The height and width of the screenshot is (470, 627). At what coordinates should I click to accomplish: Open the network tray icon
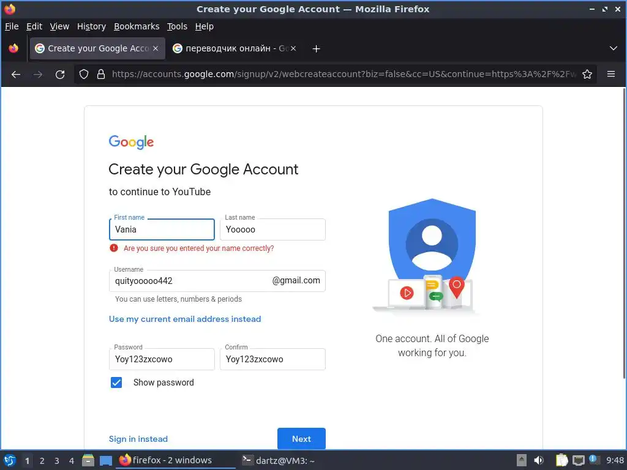coord(578,460)
